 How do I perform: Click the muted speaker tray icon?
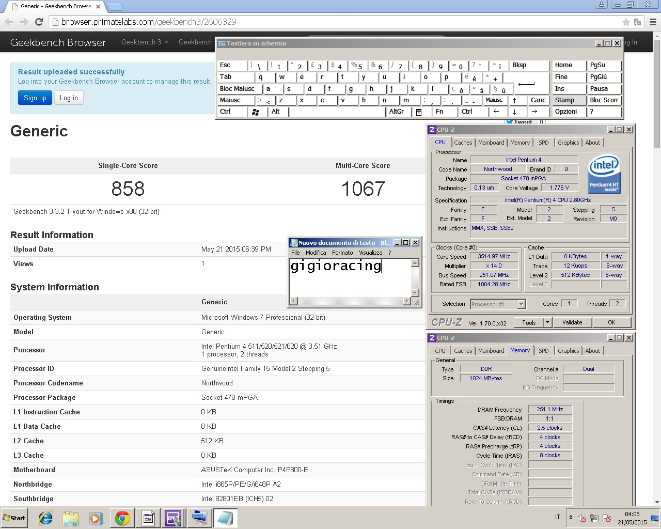coord(582,518)
